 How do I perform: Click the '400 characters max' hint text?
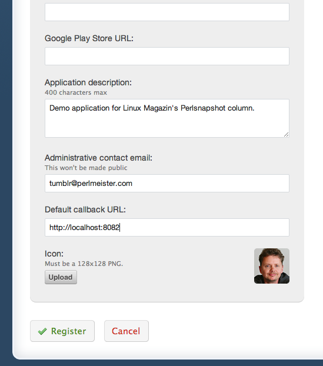click(x=76, y=92)
